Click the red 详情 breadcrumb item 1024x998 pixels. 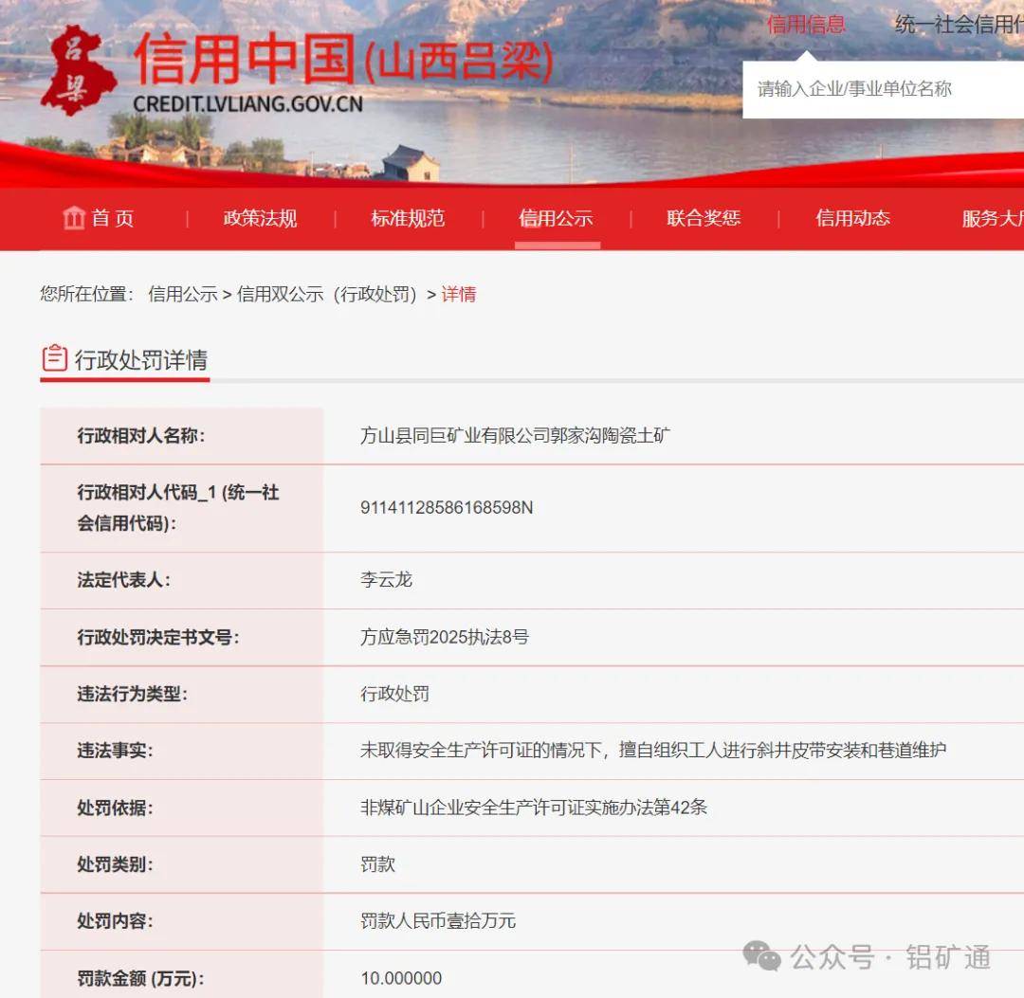[x=459, y=294]
